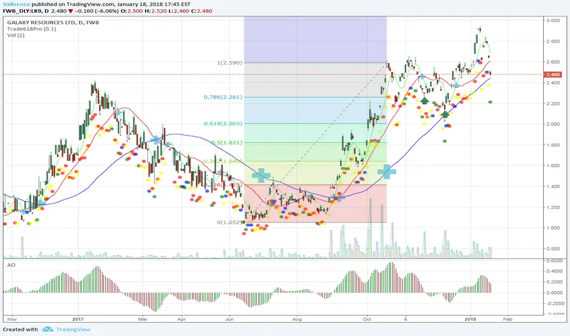Select the 0.5(1.821) Fibonacci level label
The width and height of the screenshot is (570, 336).
227,142
